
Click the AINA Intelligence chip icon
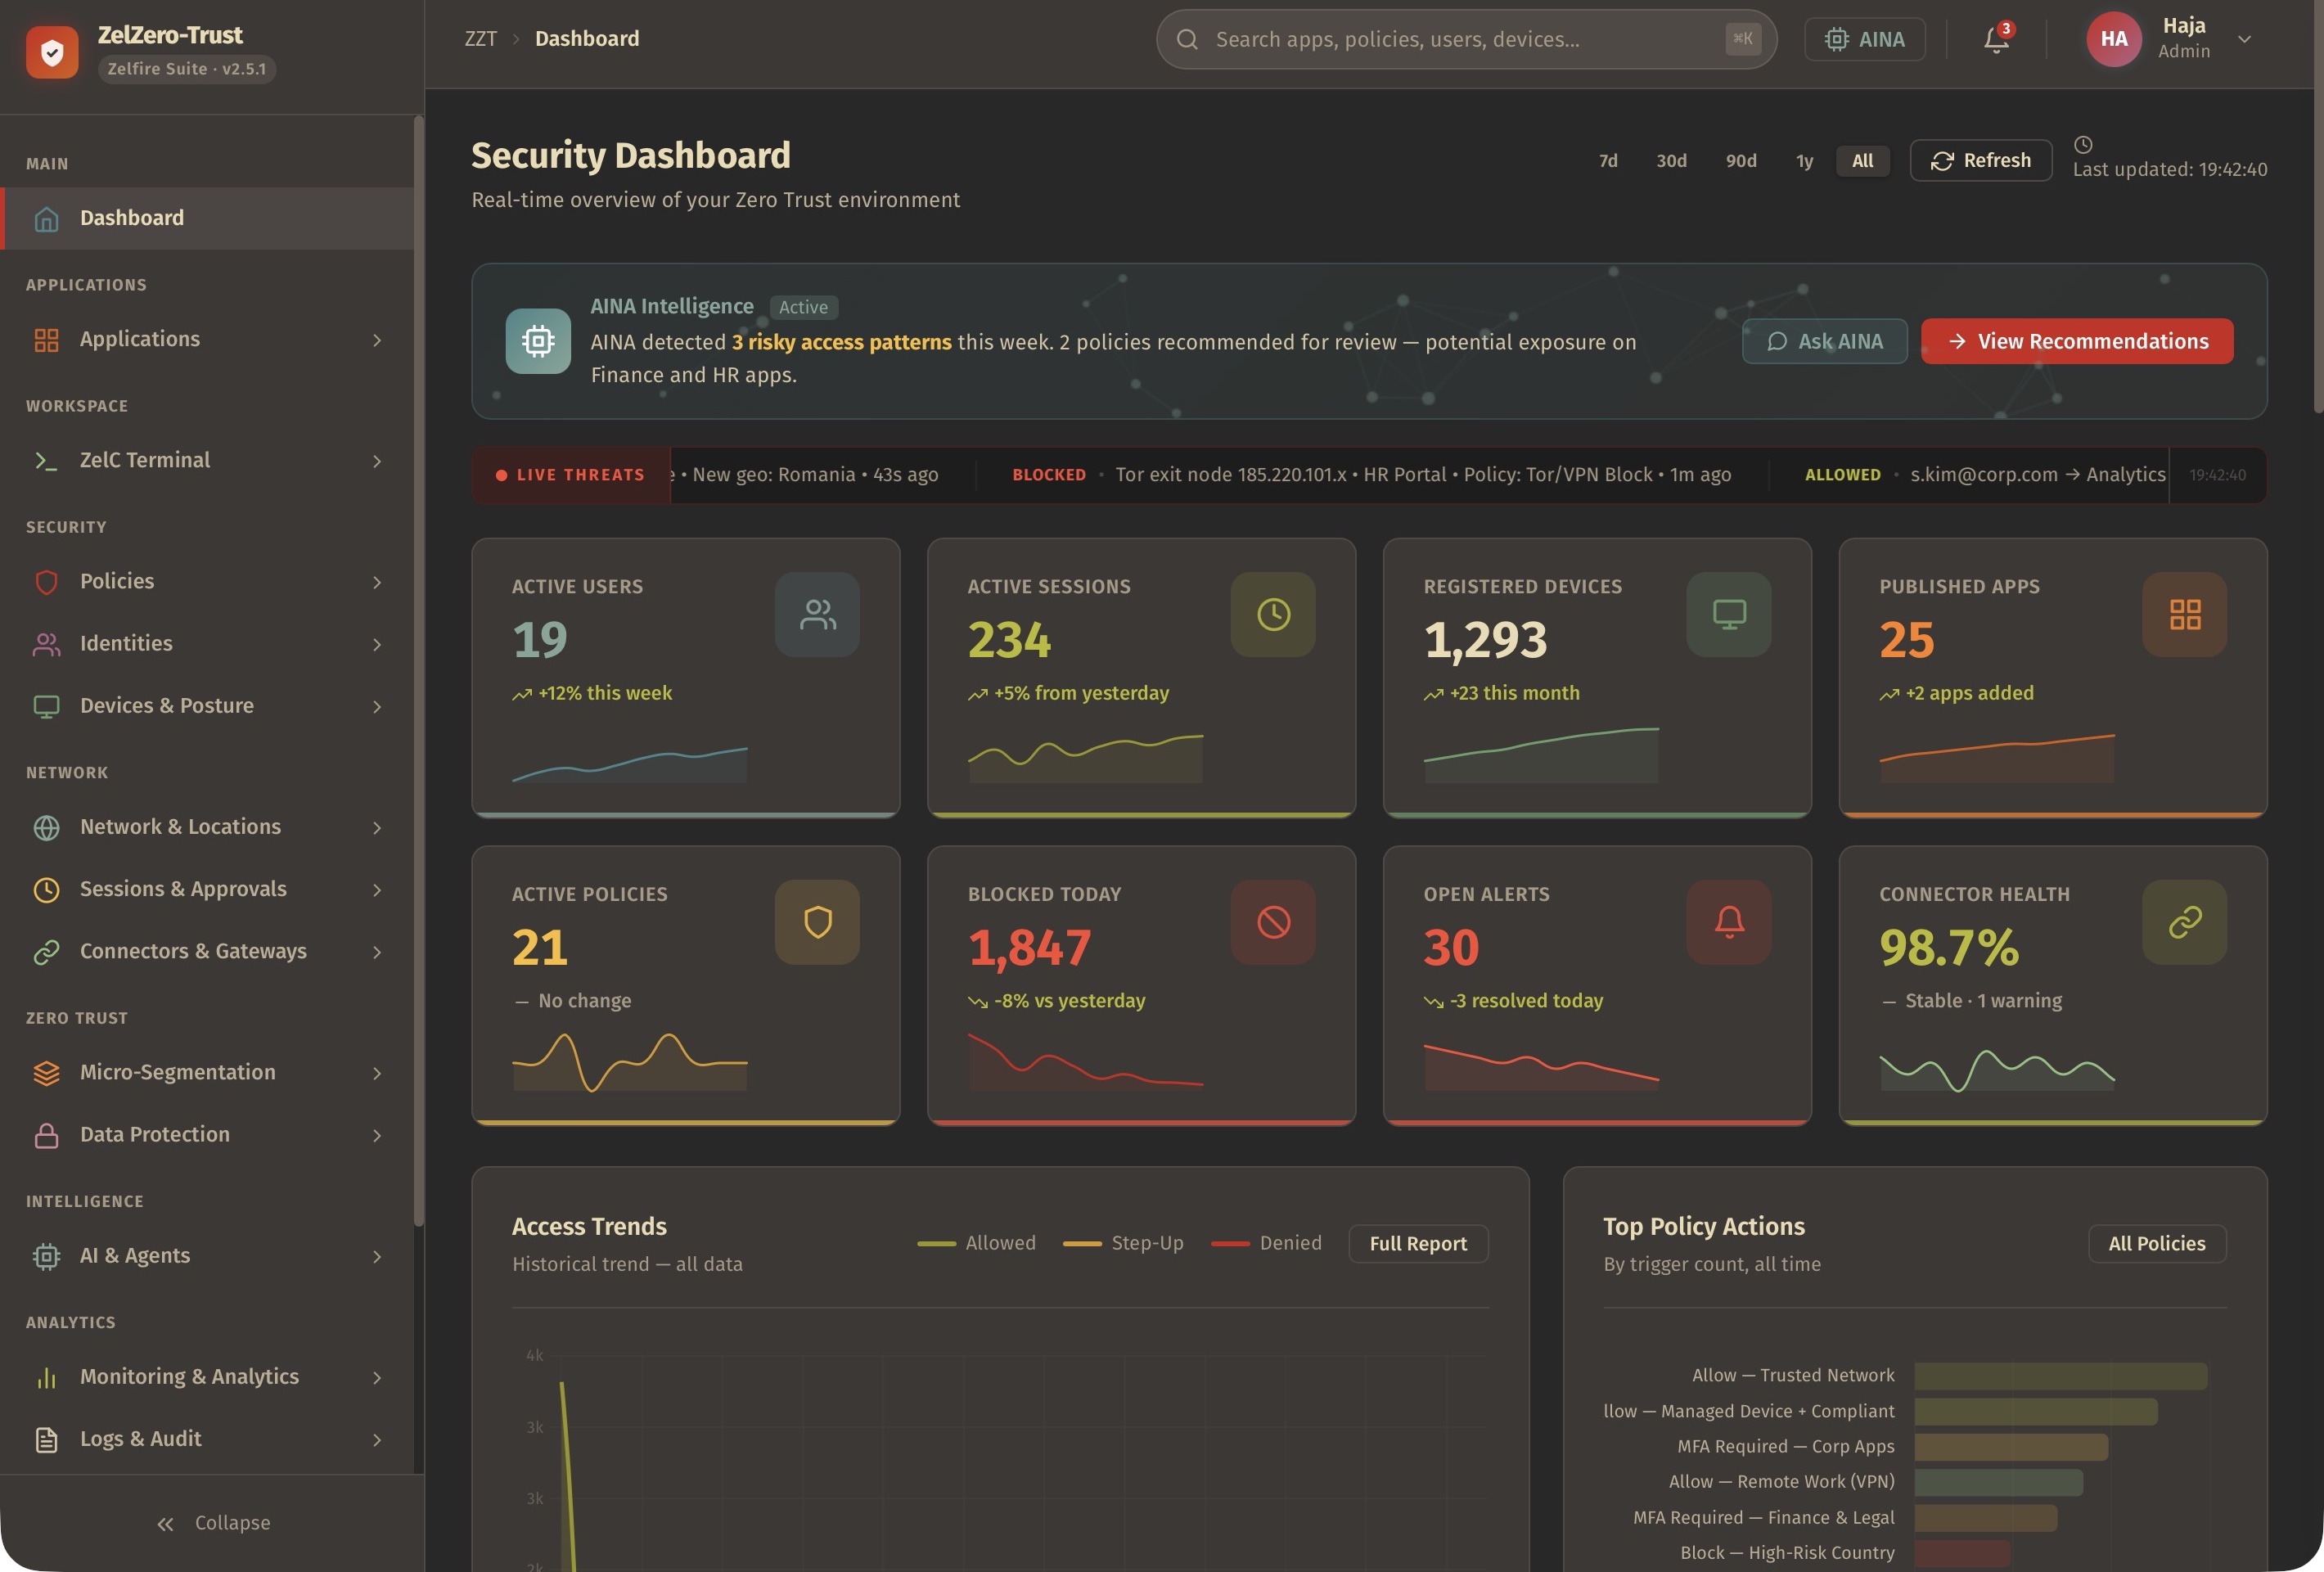click(538, 341)
